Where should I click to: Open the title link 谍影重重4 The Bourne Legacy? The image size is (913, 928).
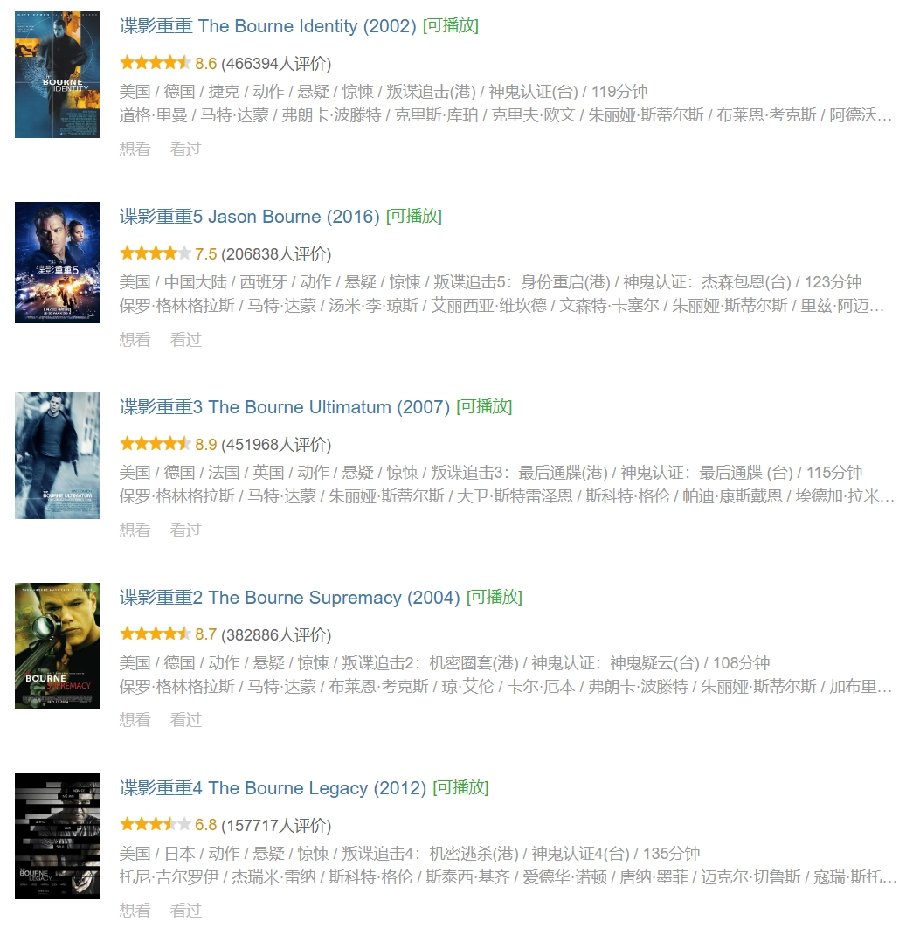pos(273,788)
